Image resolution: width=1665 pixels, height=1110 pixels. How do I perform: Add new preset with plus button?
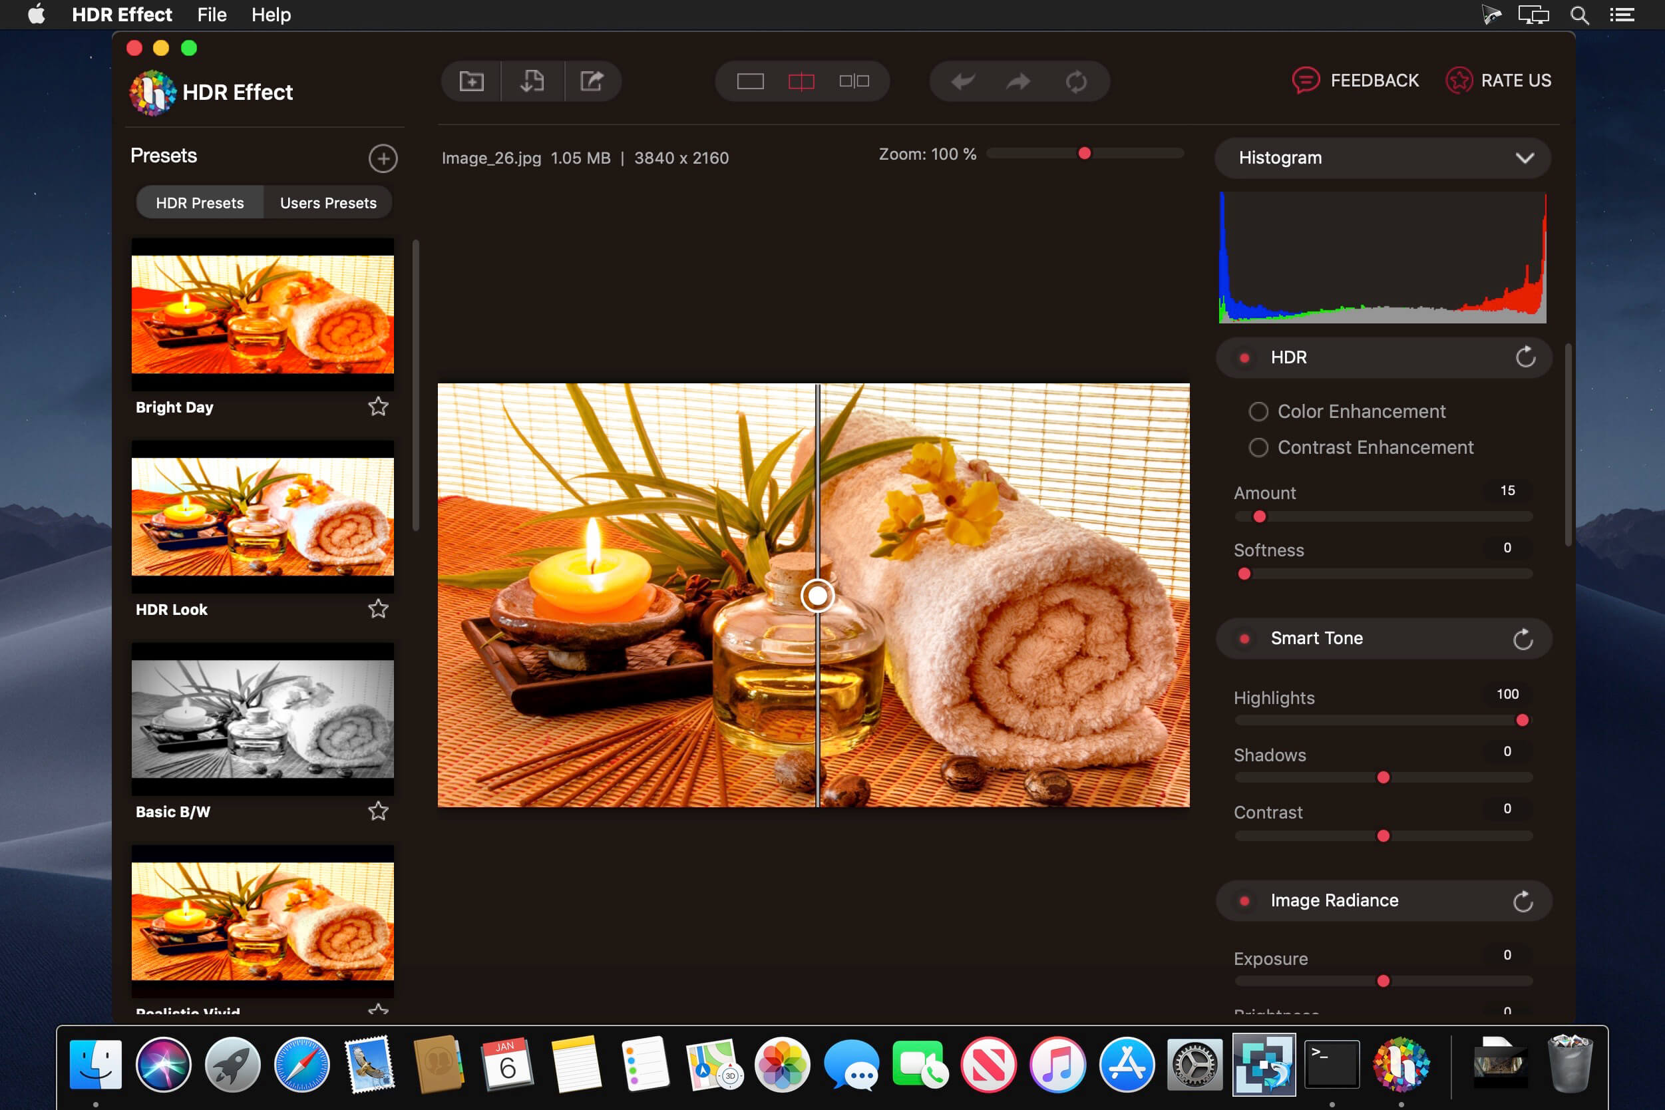tap(383, 158)
